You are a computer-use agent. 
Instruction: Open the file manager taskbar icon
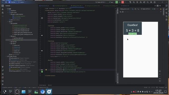[24, 92]
